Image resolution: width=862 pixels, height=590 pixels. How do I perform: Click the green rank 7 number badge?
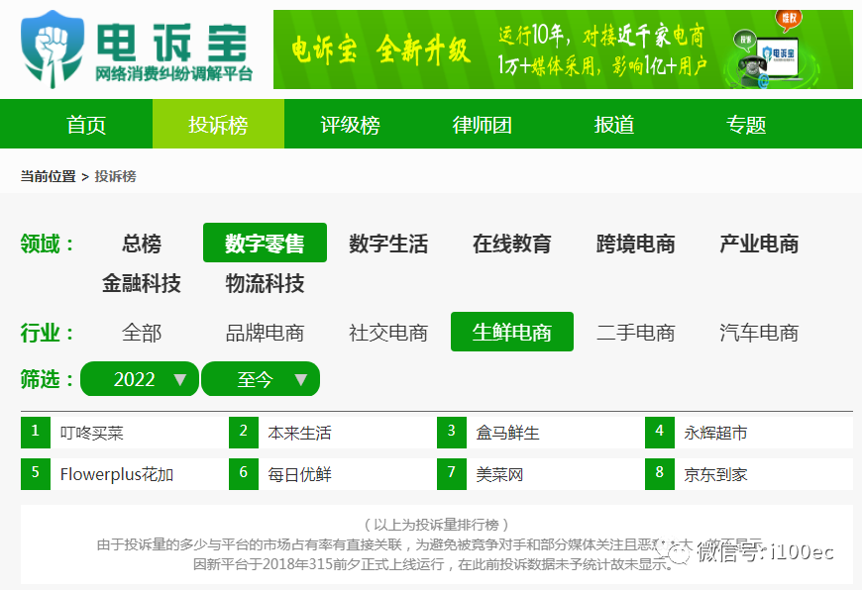[x=452, y=474]
